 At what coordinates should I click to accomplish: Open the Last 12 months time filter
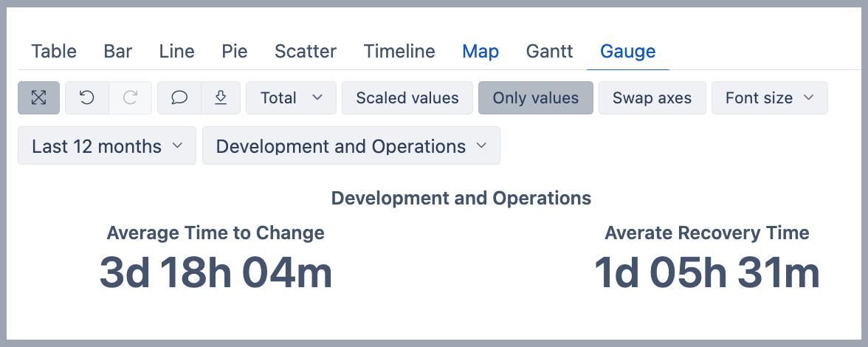[x=107, y=146]
